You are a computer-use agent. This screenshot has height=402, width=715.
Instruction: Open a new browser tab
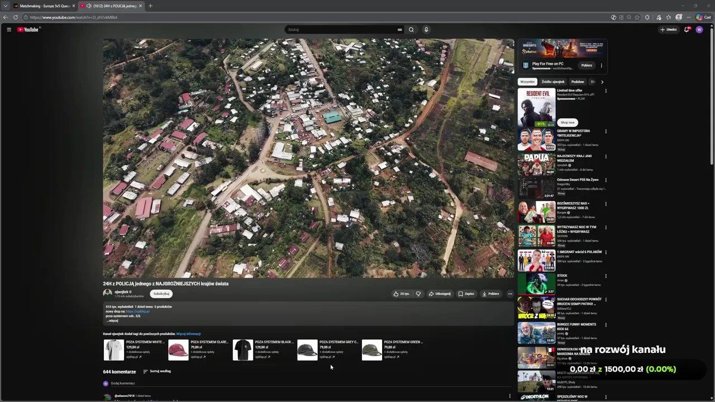(150, 6)
